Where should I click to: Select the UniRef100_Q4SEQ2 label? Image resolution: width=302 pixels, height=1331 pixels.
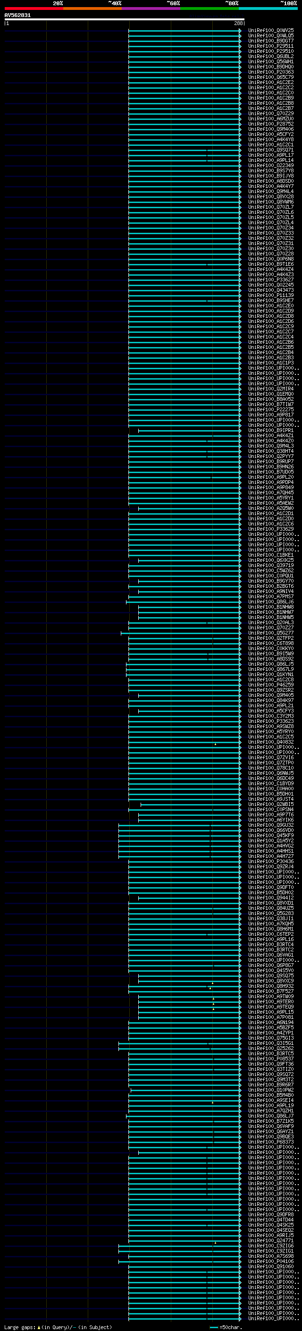(x=271, y=1230)
